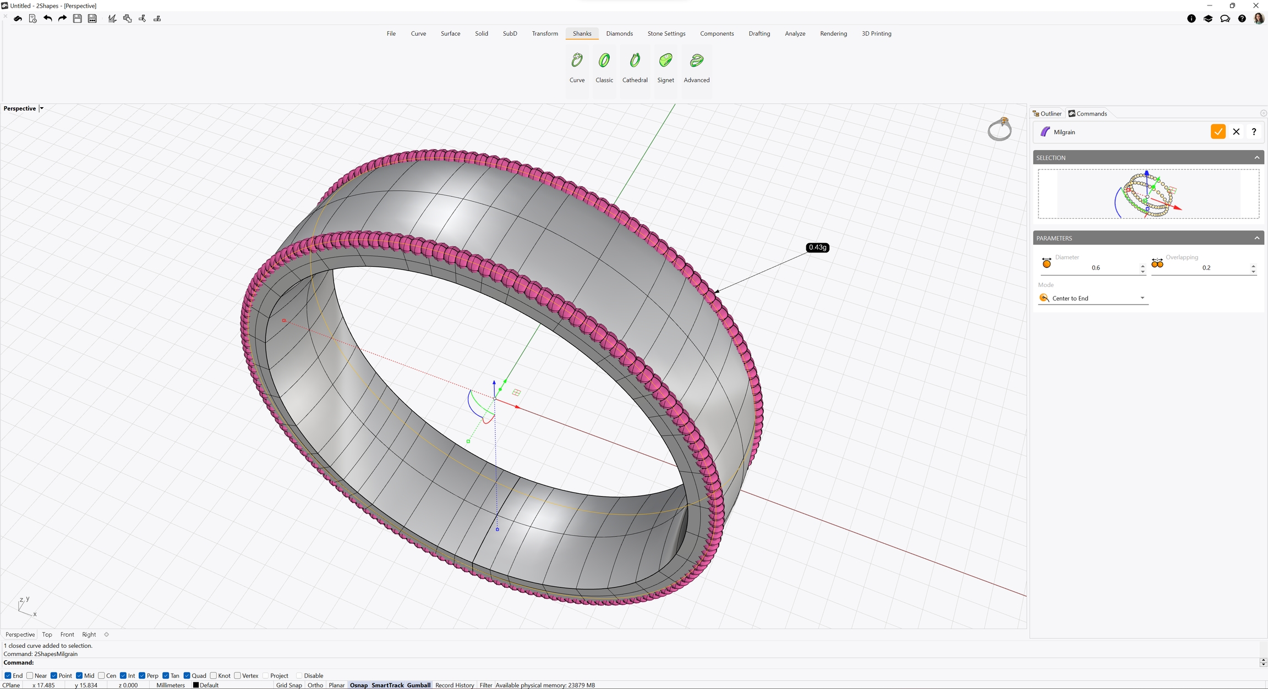Click the Default layer color swatch
1268x689 pixels.
point(195,685)
